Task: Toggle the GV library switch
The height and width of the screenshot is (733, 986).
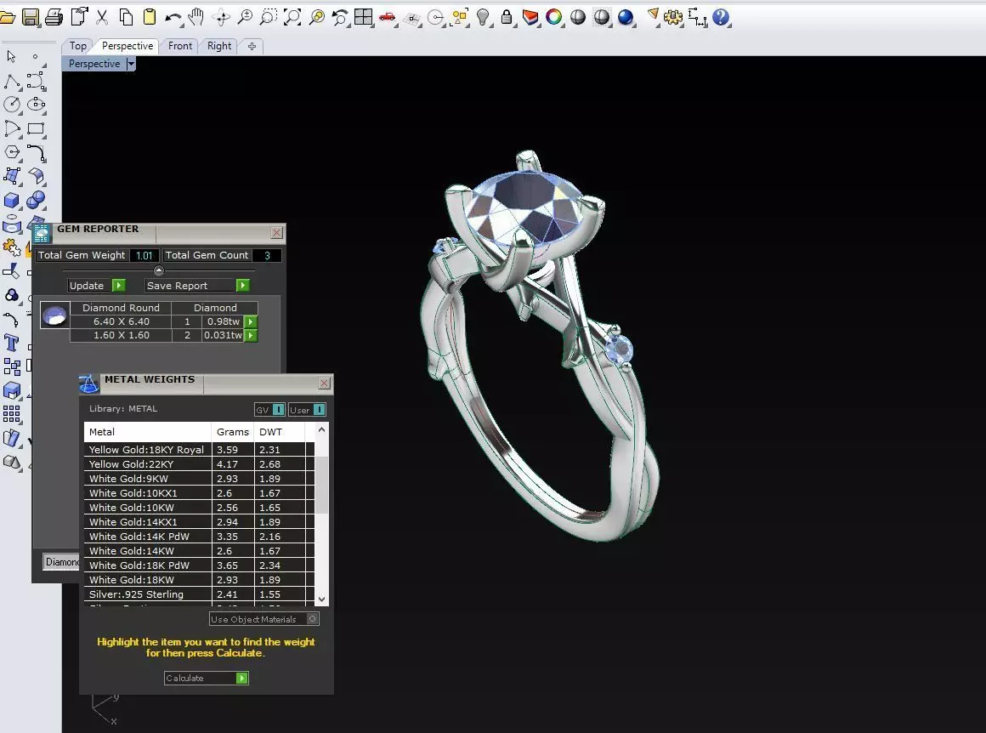Action: point(269,410)
